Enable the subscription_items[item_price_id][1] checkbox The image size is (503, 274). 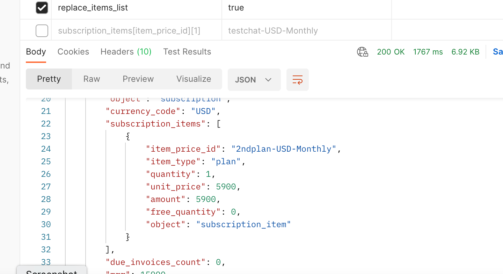click(42, 31)
